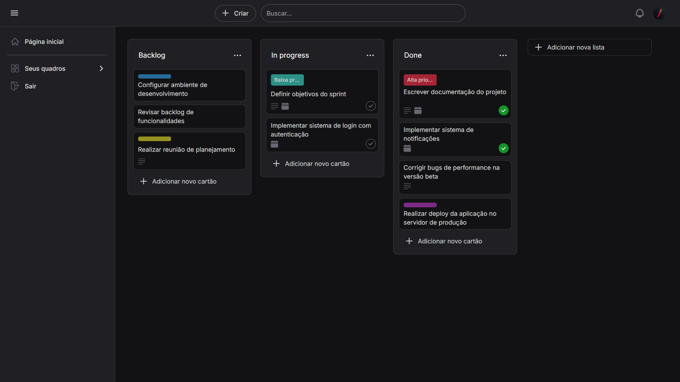Click the yellow label on Realizar reunião
Viewport: 680px width, 382px height.
pyautogui.click(x=154, y=139)
